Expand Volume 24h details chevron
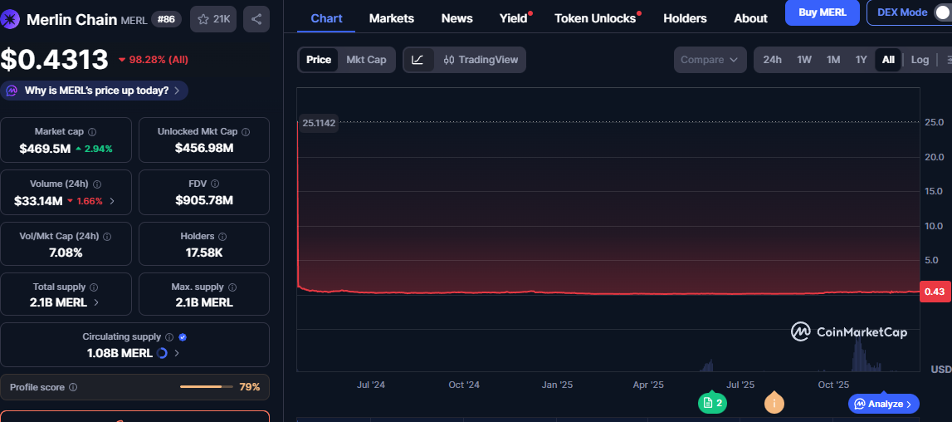The height and width of the screenshot is (422, 952). (112, 201)
